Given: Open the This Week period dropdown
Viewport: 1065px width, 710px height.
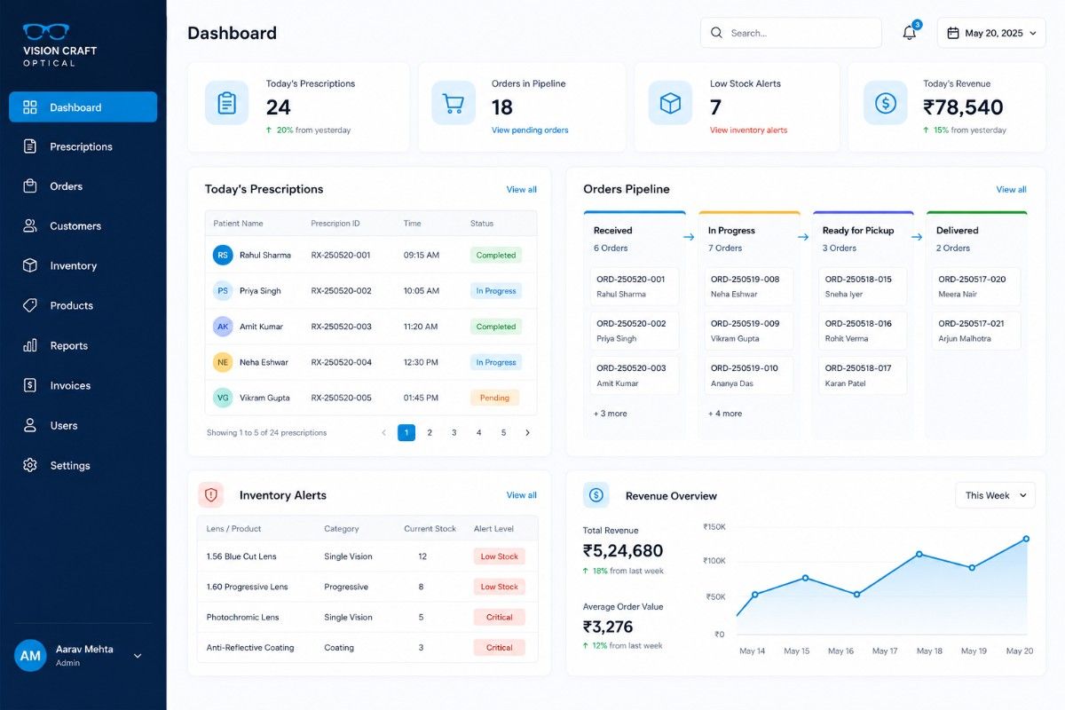Looking at the screenshot, I should [x=995, y=495].
